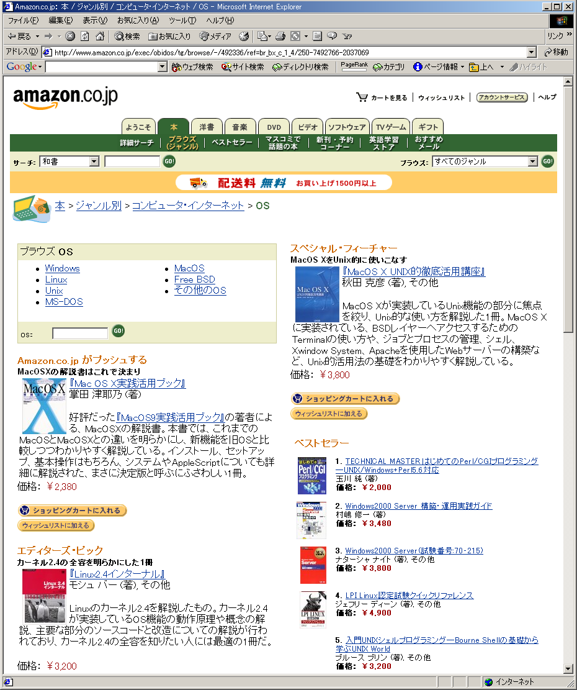Click the Google toolbar ハイライト button
Viewport: 577px width, 690px height.
click(528, 67)
